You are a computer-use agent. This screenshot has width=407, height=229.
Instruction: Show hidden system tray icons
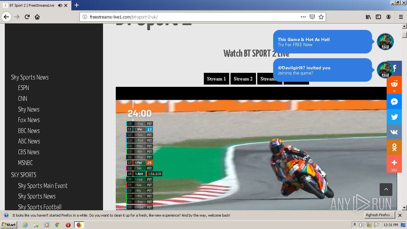[355, 225]
